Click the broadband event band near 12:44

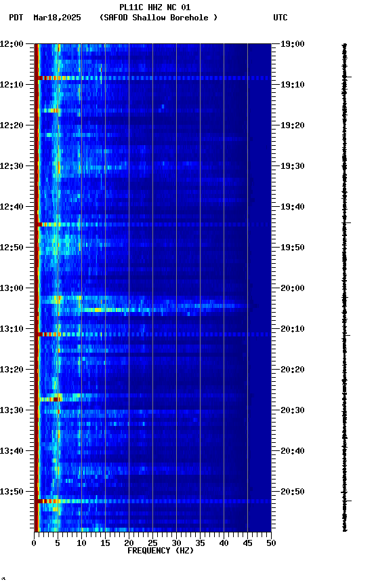[154, 224]
